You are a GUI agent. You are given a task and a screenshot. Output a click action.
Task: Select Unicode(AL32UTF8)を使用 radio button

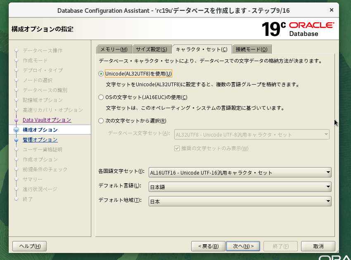tap(101, 73)
